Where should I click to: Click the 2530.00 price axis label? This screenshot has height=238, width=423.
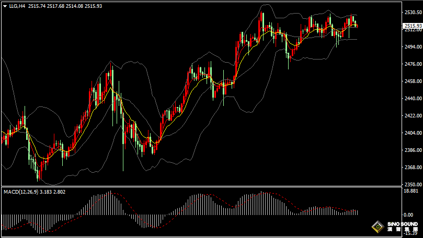click(412, 12)
